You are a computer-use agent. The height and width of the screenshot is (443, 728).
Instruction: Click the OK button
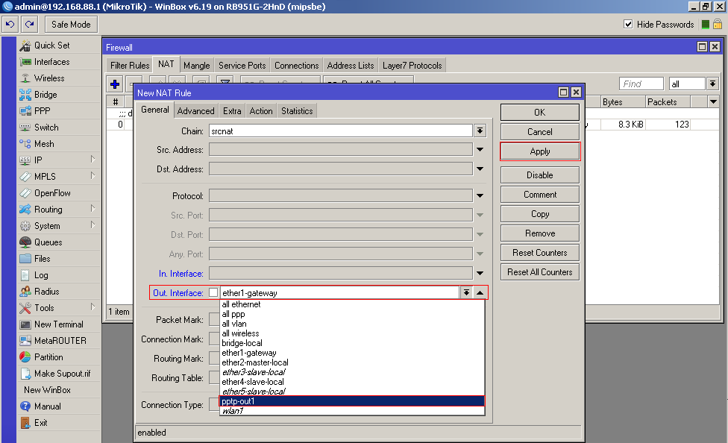click(540, 113)
